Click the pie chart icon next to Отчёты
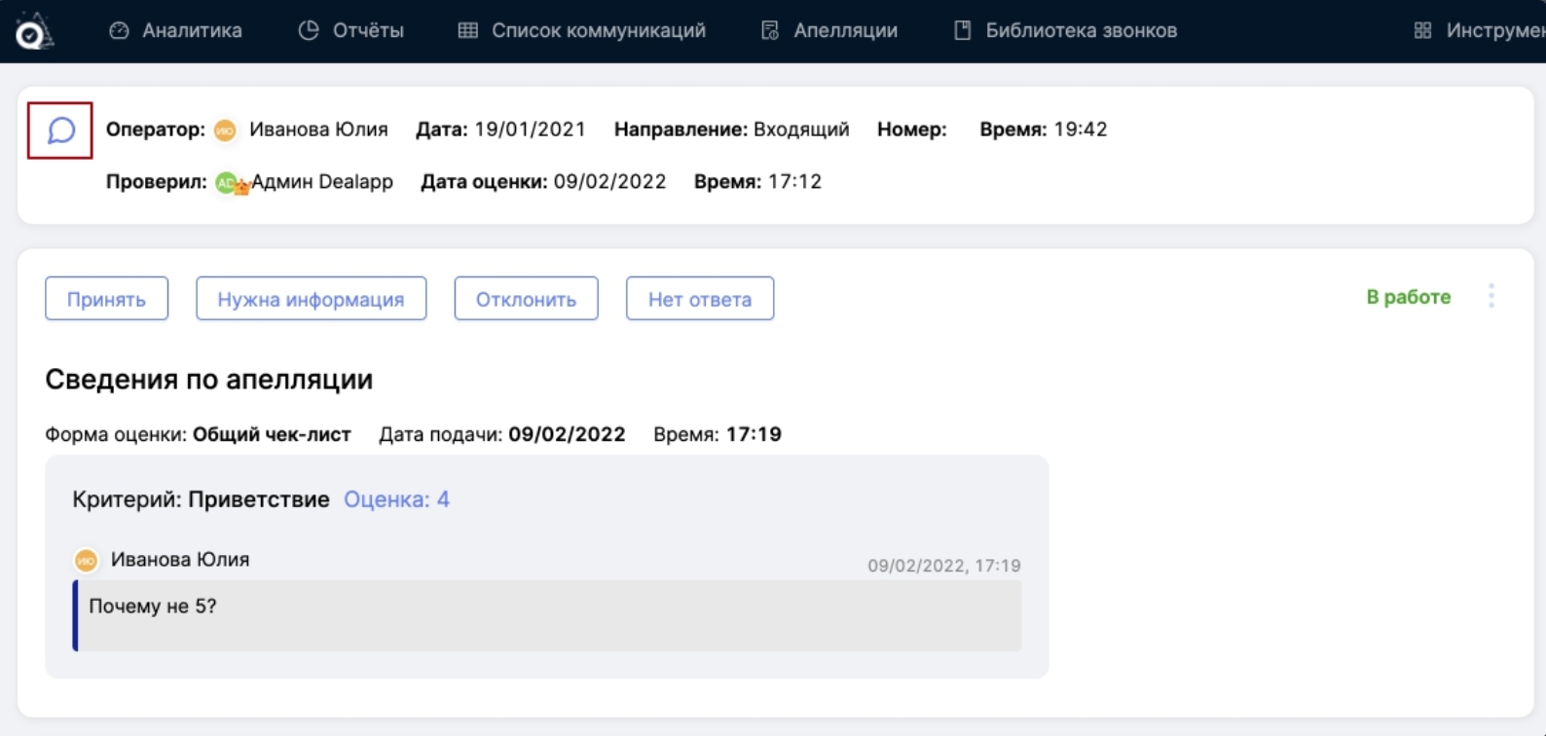The width and height of the screenshot is (1546, 736). click(309, 31)
